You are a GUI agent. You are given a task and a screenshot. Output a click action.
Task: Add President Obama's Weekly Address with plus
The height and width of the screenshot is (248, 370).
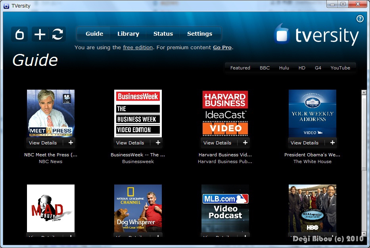pyautogui.click(x=332, y=143)
